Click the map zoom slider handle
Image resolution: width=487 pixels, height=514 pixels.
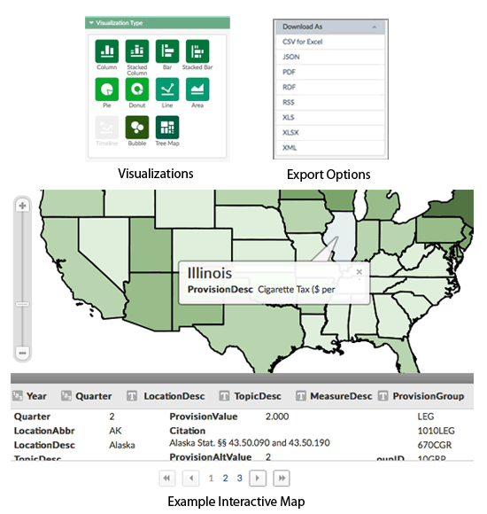tap(23, 304)
